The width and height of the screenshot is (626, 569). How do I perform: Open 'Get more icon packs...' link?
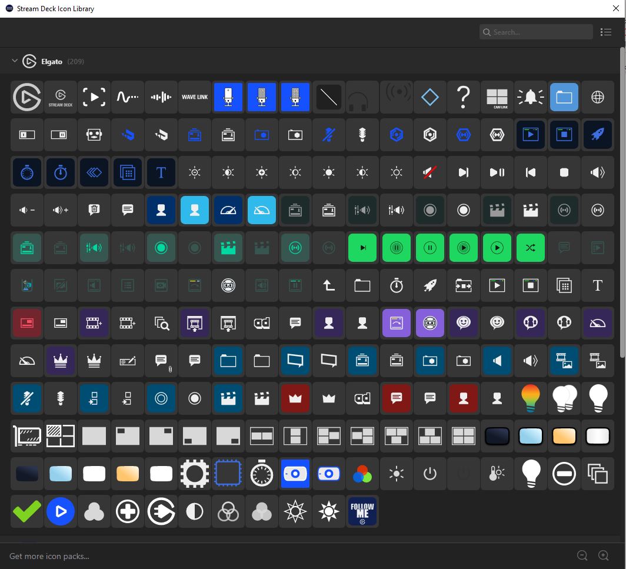(49, 555)
